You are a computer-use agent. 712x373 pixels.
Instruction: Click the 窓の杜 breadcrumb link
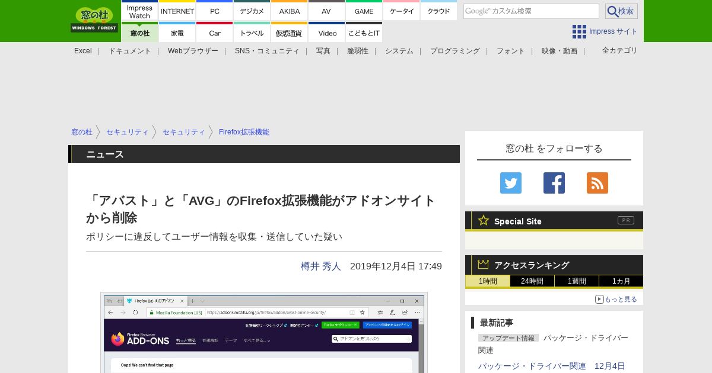coord(82,132)
